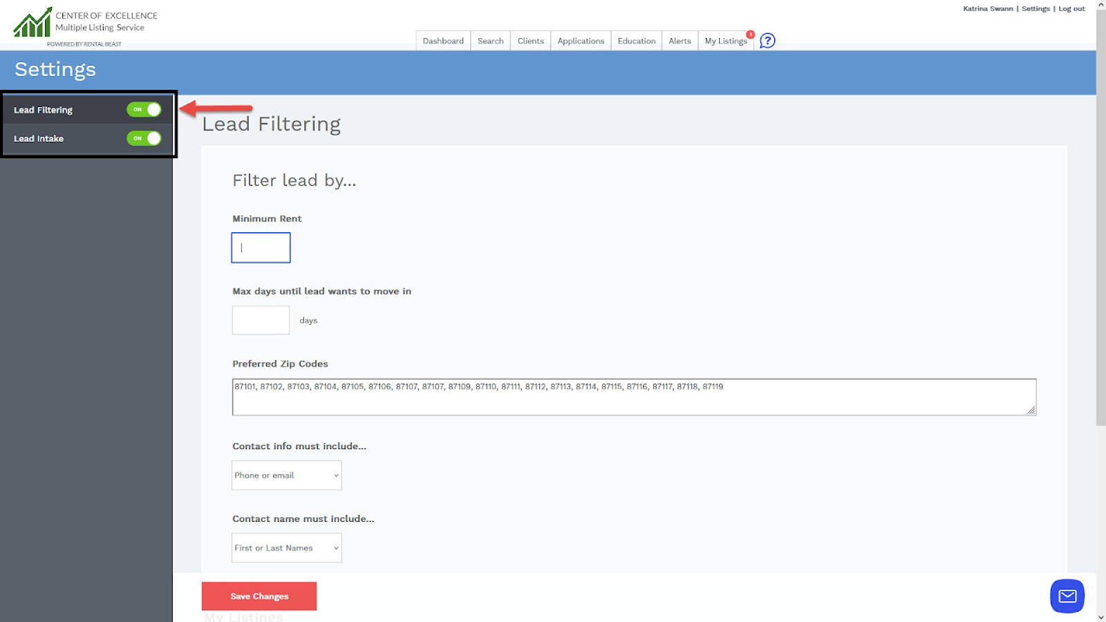1106x622 pixels.
Task: Click the Center of Excellence logo
Action: 31,21
